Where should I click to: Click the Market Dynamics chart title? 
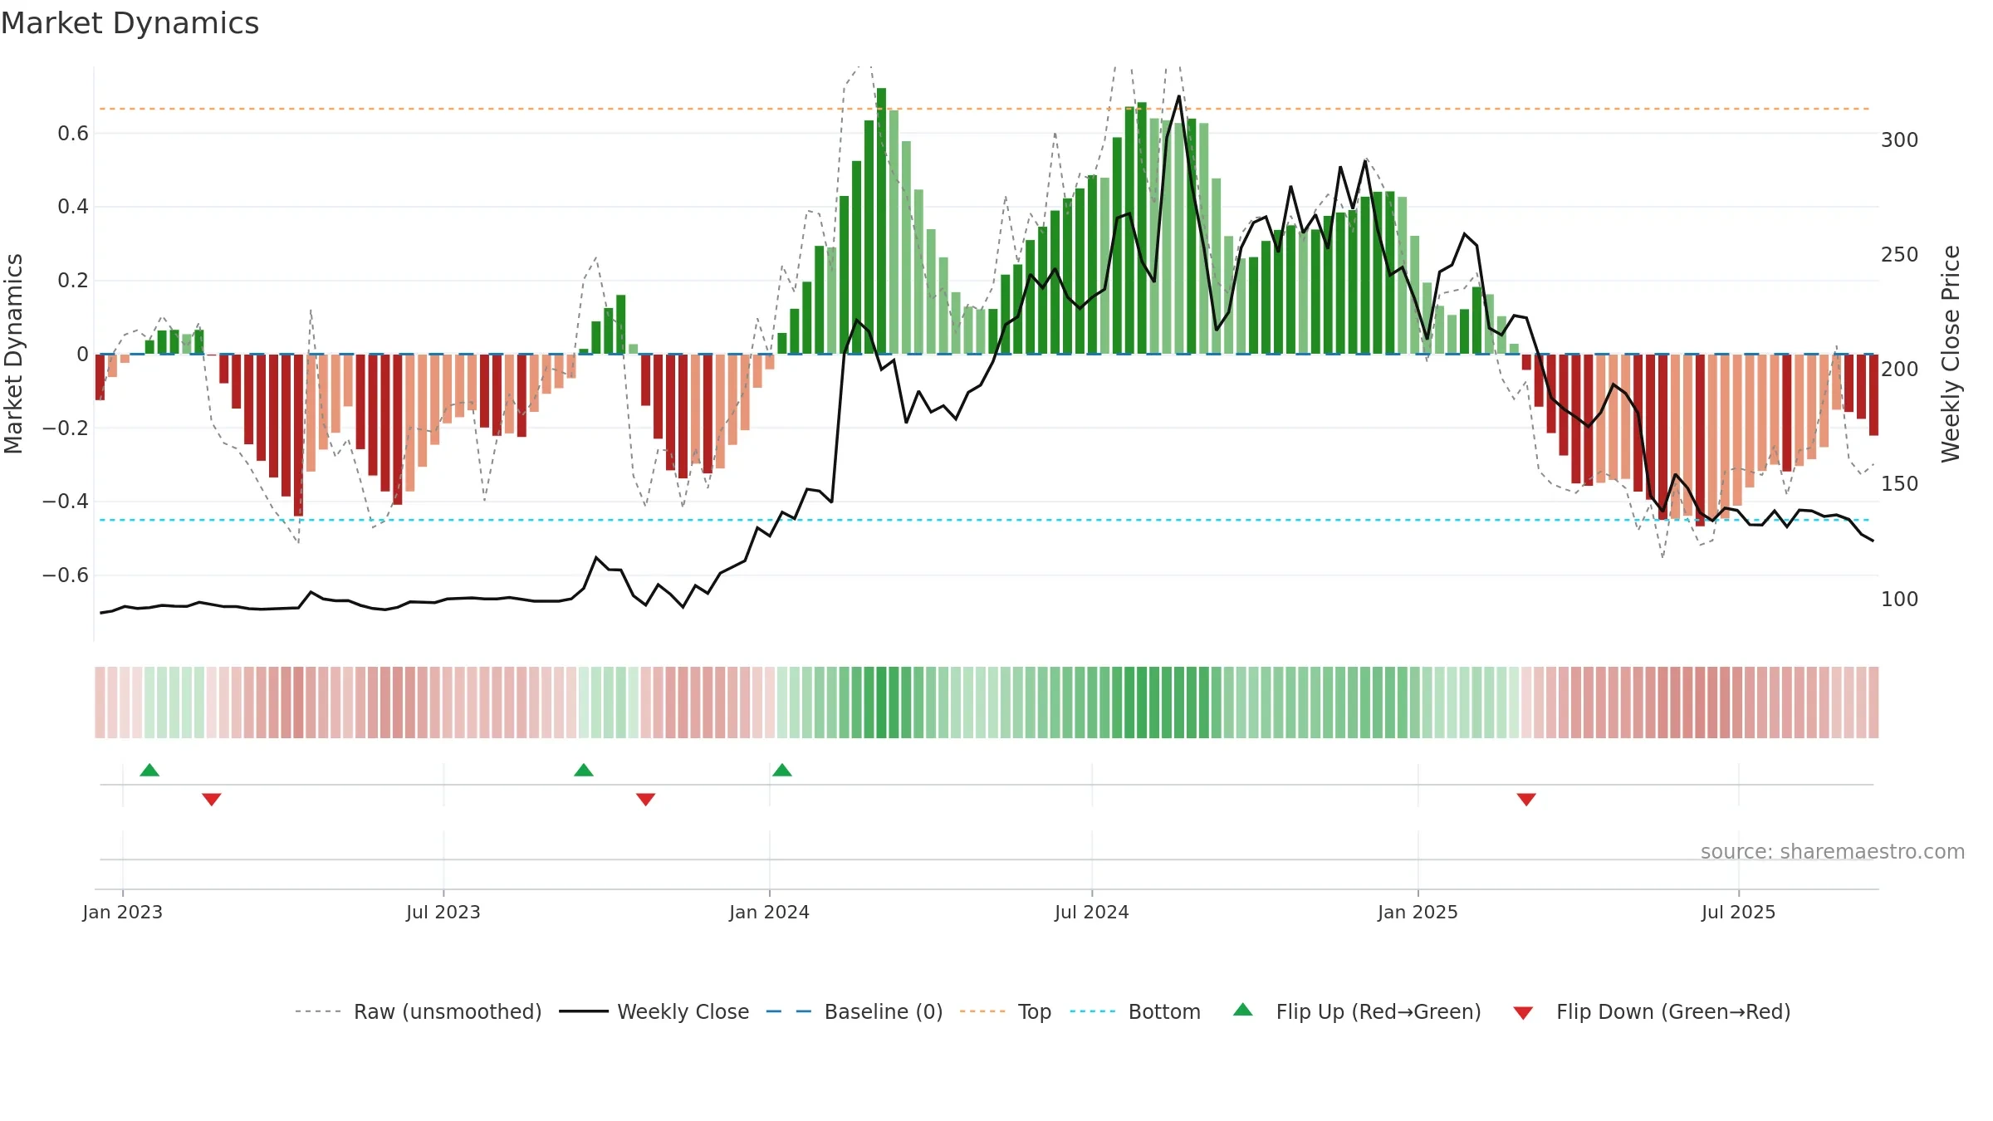130,23
